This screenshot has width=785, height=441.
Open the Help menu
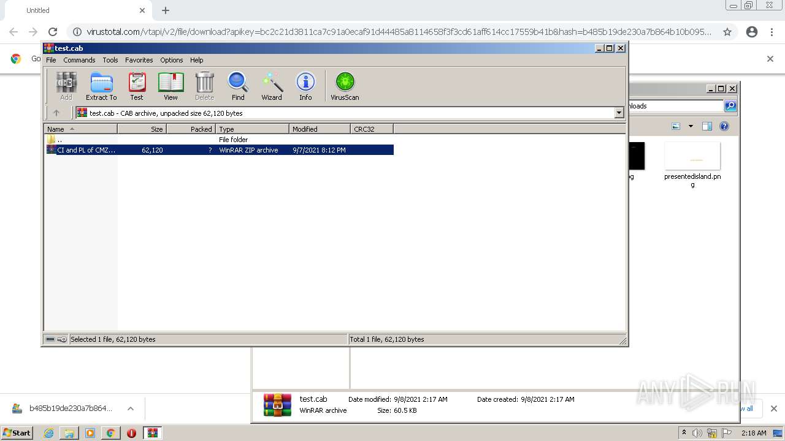pos(196,60)
